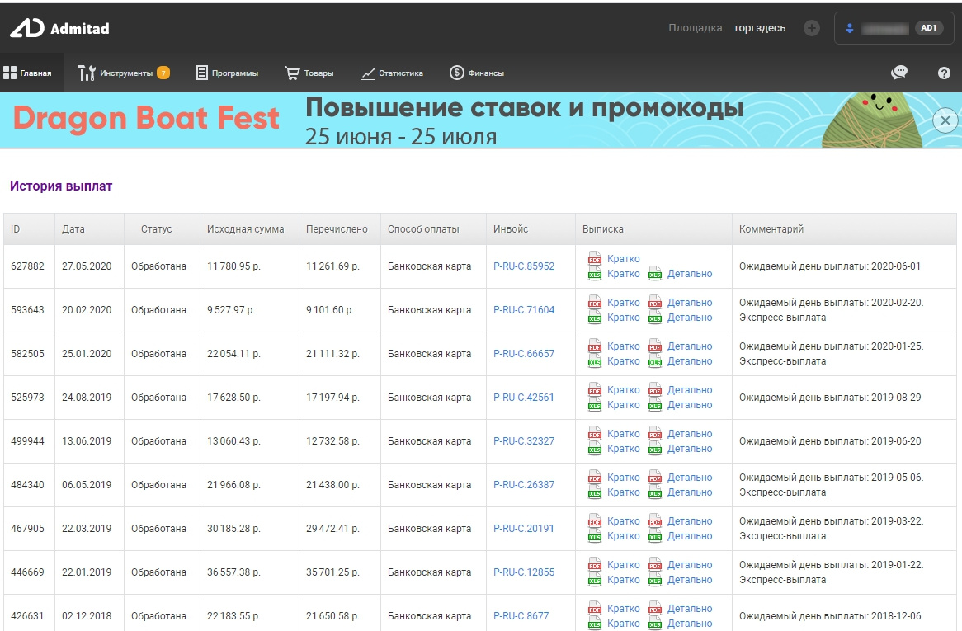This screenshot has height=631, width=962.
Task: Click XLS Кратко icon for payout 467905
Action: (595, 536)
